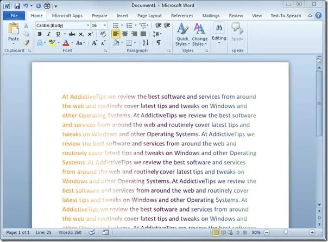Open the Text-To-Speach tab

[286, 16]
